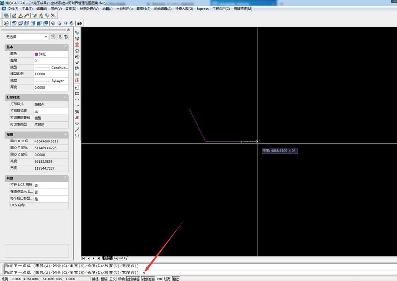Open the 工具(T) menu
Screen dimensions: 397x281
click(27, 9)
